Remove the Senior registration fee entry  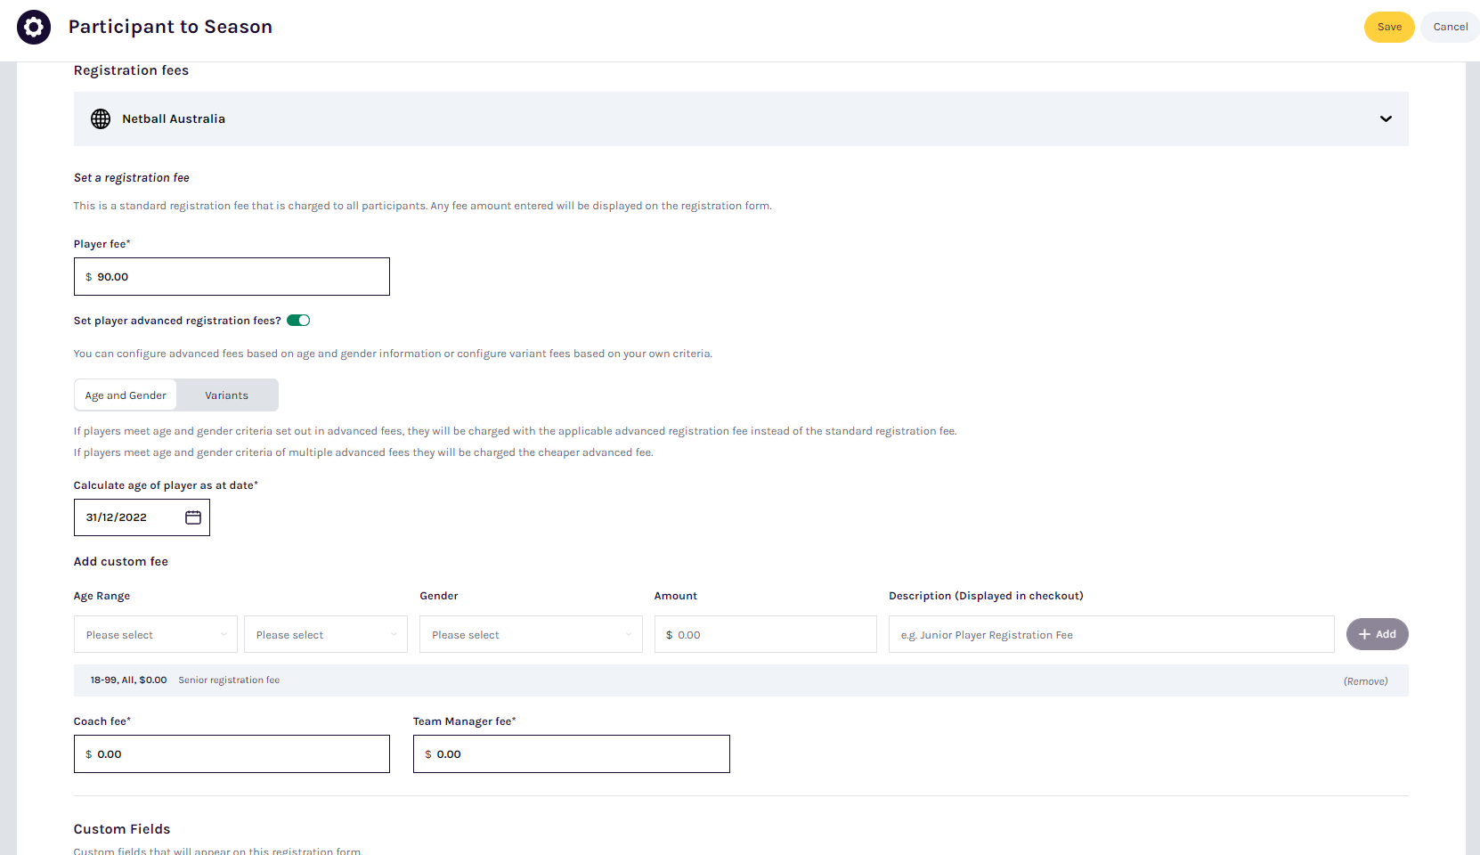coord(1365,681)
